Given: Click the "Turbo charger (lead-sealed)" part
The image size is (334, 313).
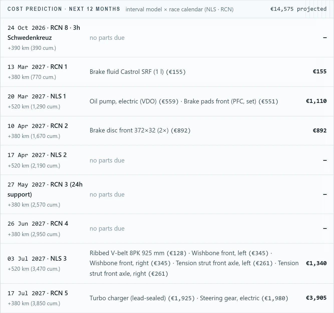Looking at the screenshot, I should coord(128,298).
